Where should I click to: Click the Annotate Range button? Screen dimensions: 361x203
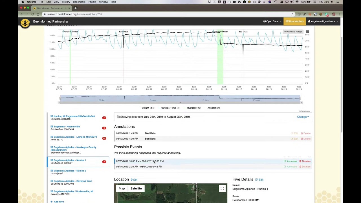click(293, 32)
